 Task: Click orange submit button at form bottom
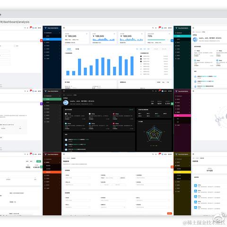click(x=169, y=213)
